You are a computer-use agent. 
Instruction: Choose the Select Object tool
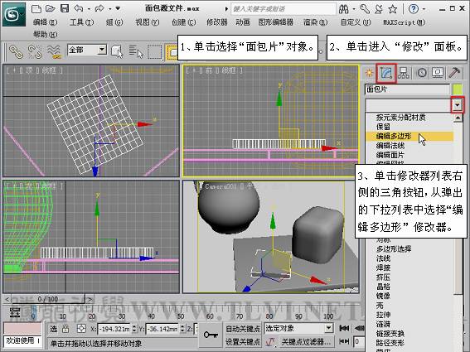[117, 51]
